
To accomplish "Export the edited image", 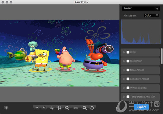I will [141, 107].
